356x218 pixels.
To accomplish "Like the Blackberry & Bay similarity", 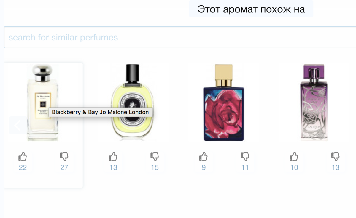I will click(23, 157).
